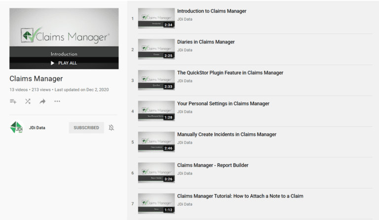Click the 1:12 Attach a Note thumbnail
Image resolution: width=379 pixels, height=220 pixels.
click(156, 204)
